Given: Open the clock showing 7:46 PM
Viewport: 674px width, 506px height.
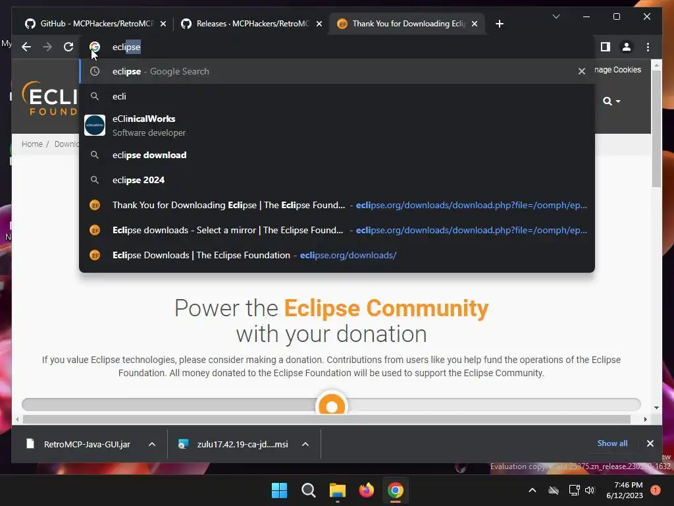Looking at the screenshot, I should tap(624, 490).
